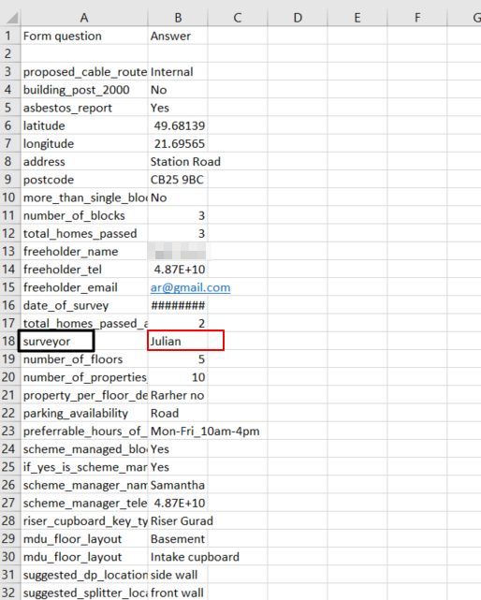
Task: Select the 'number_of_blocks' cell
Action: point(84,215)
